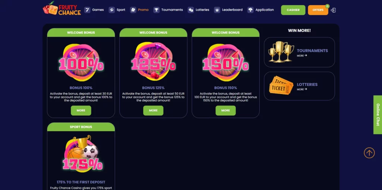Click the Lotteries dice icon

191,10
